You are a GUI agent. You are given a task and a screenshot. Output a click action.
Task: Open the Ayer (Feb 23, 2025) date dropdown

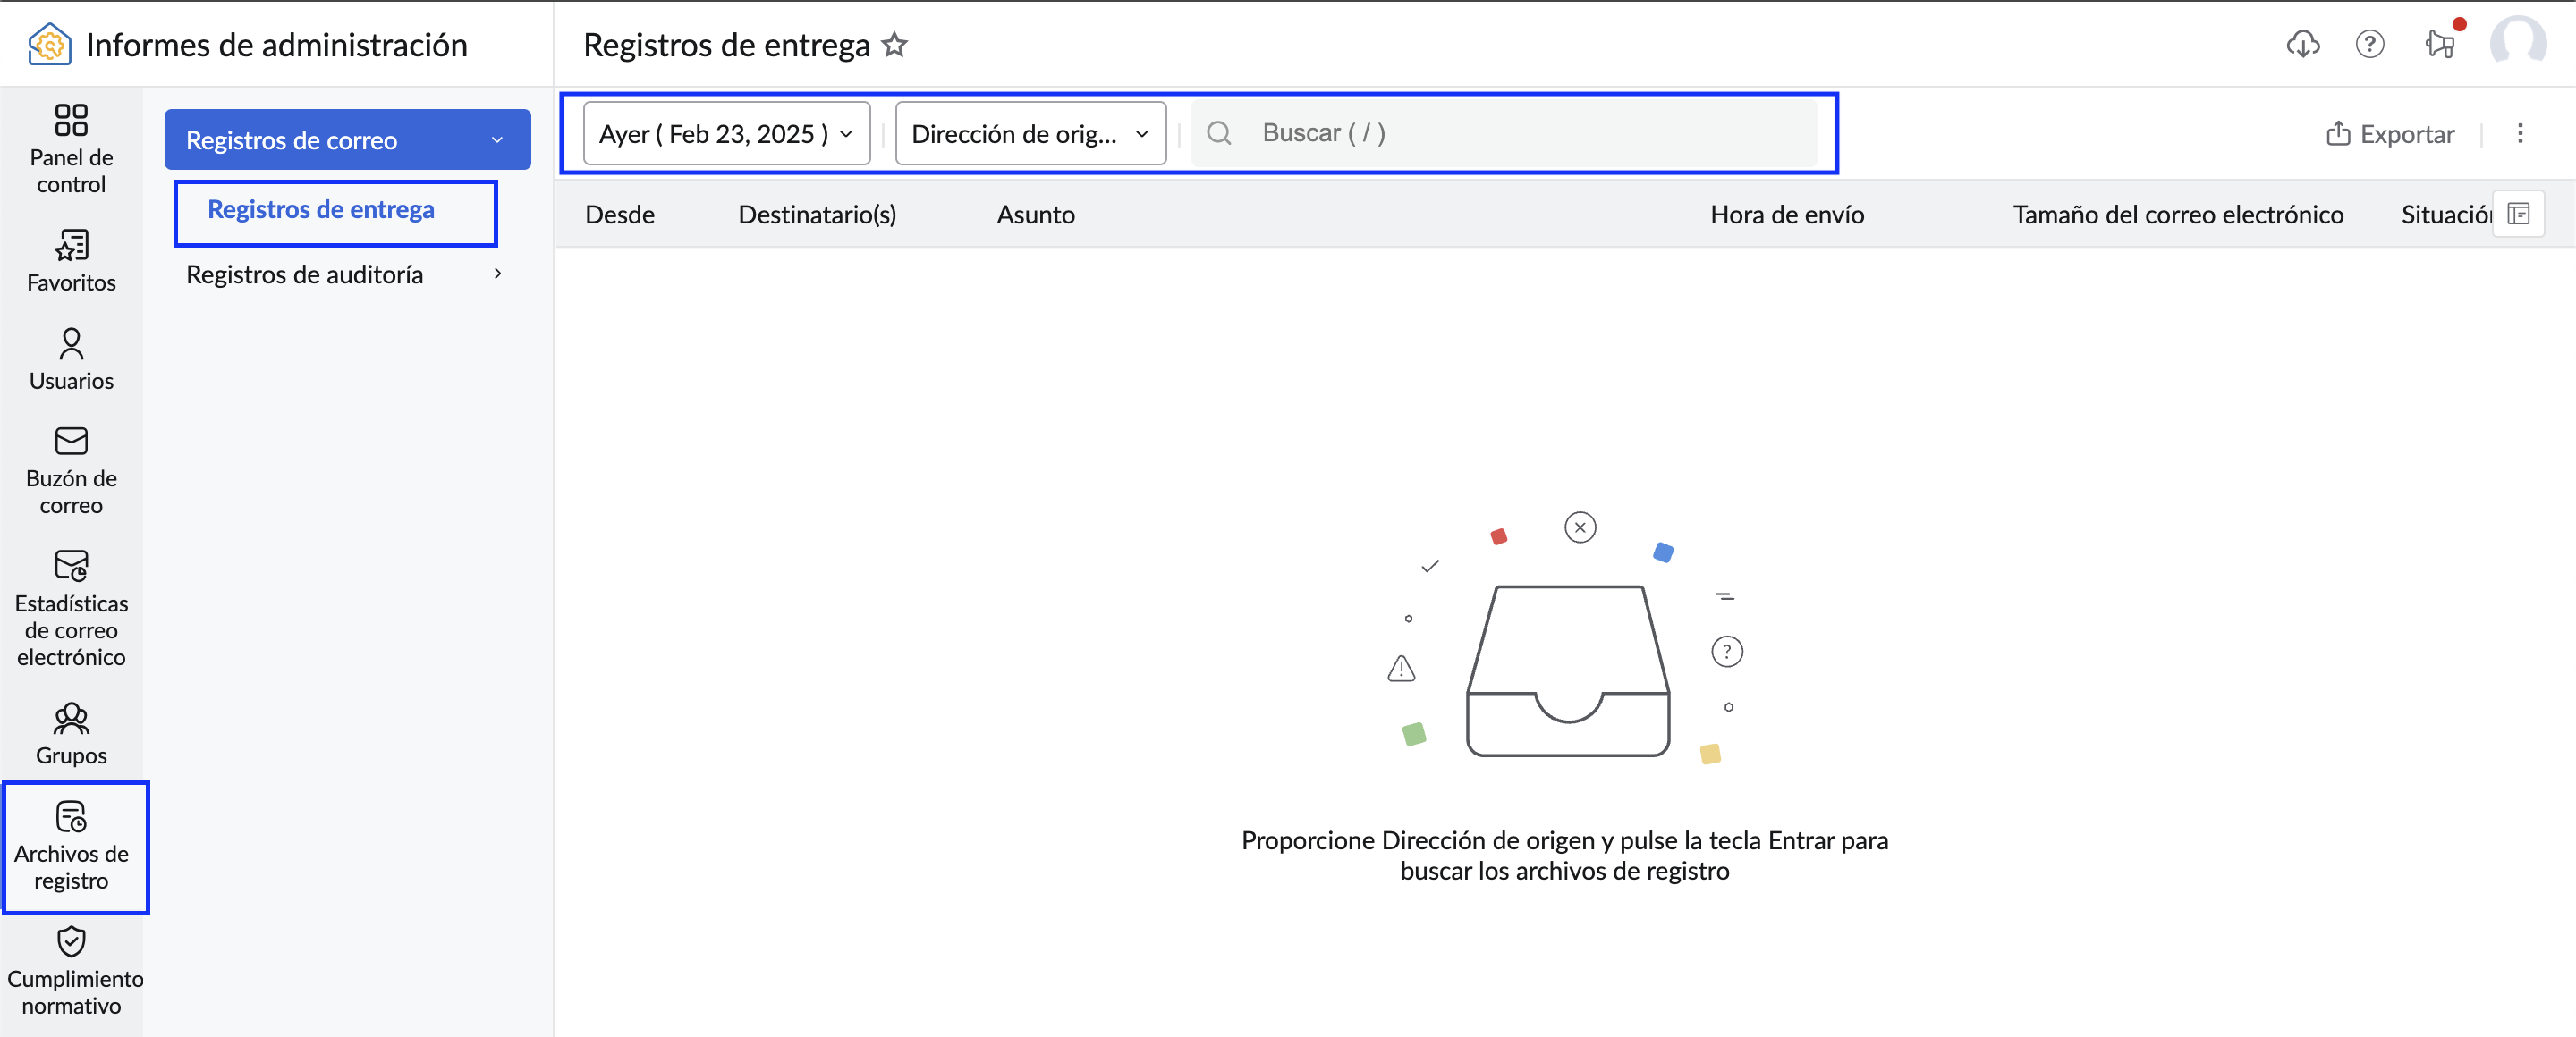[726, 134]
